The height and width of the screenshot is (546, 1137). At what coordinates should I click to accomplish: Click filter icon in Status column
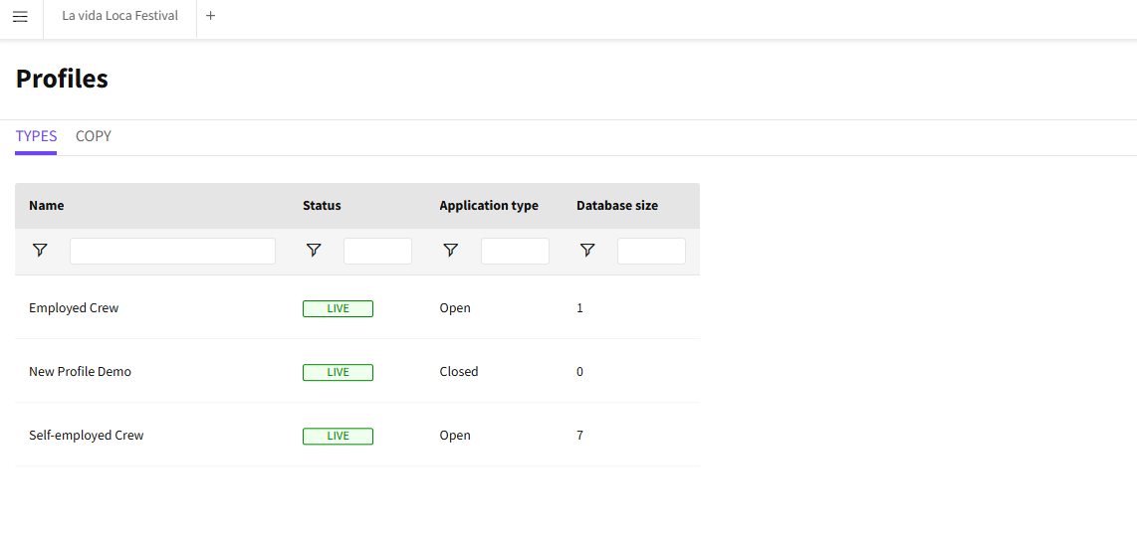tap(314, 251)
